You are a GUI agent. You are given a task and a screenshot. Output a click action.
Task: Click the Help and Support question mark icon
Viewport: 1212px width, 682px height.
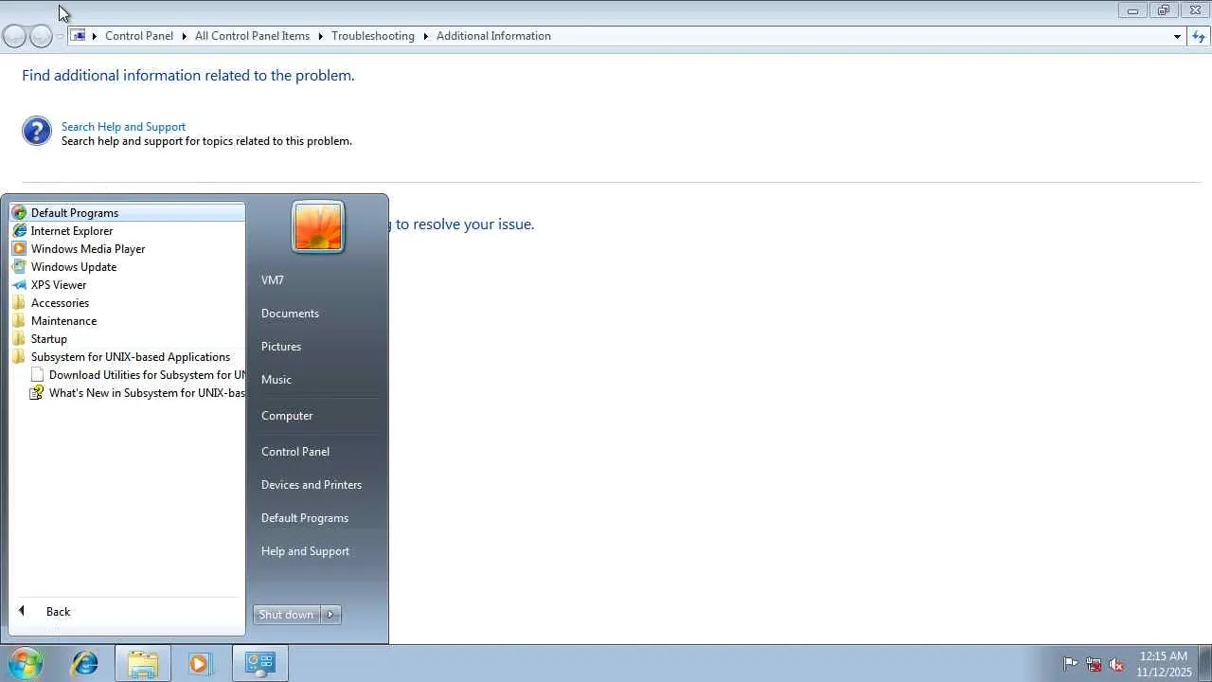37,132
